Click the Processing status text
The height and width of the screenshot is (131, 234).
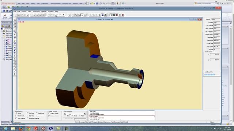click(x=17, y=122)
